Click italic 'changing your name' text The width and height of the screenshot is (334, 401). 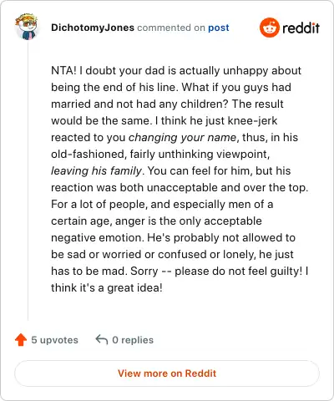pyautogui.click(x=182, y=138)
